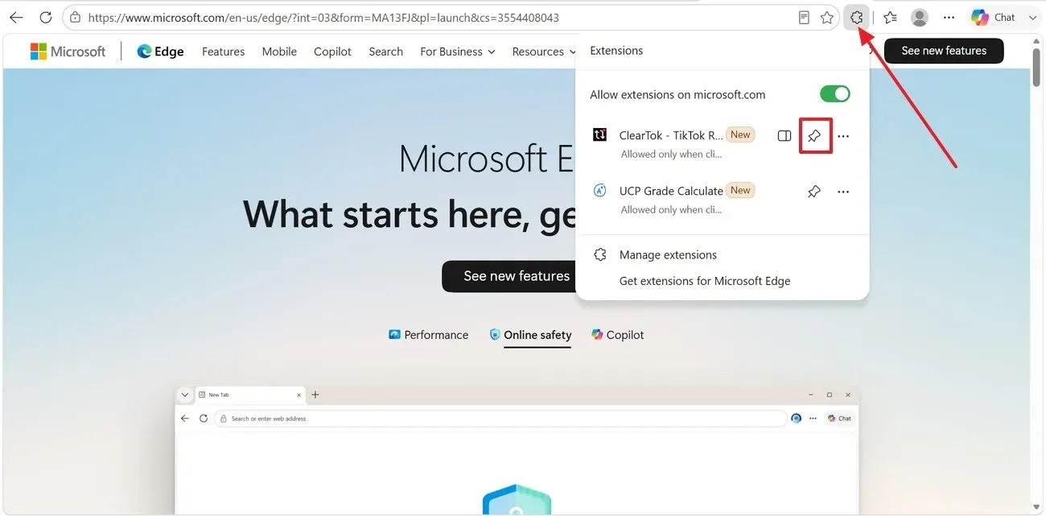Open the immersive reader icon in address bar
This screenshot has height=516, width=1046.
804,17
